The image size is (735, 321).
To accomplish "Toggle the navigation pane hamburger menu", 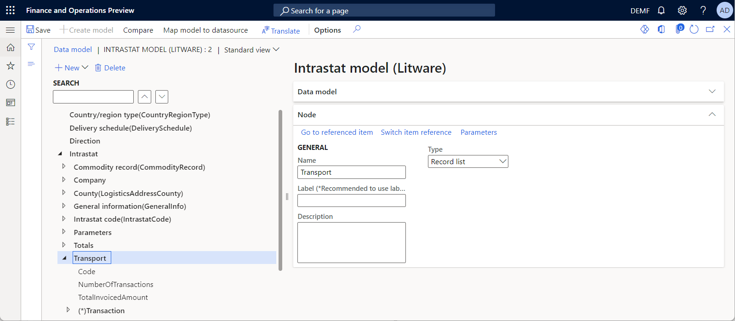I will click(x=10, y=30).
